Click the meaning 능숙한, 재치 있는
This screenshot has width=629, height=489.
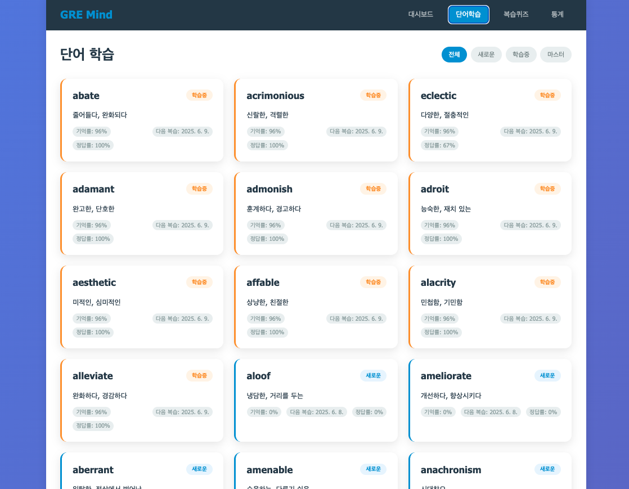[446, 209]
